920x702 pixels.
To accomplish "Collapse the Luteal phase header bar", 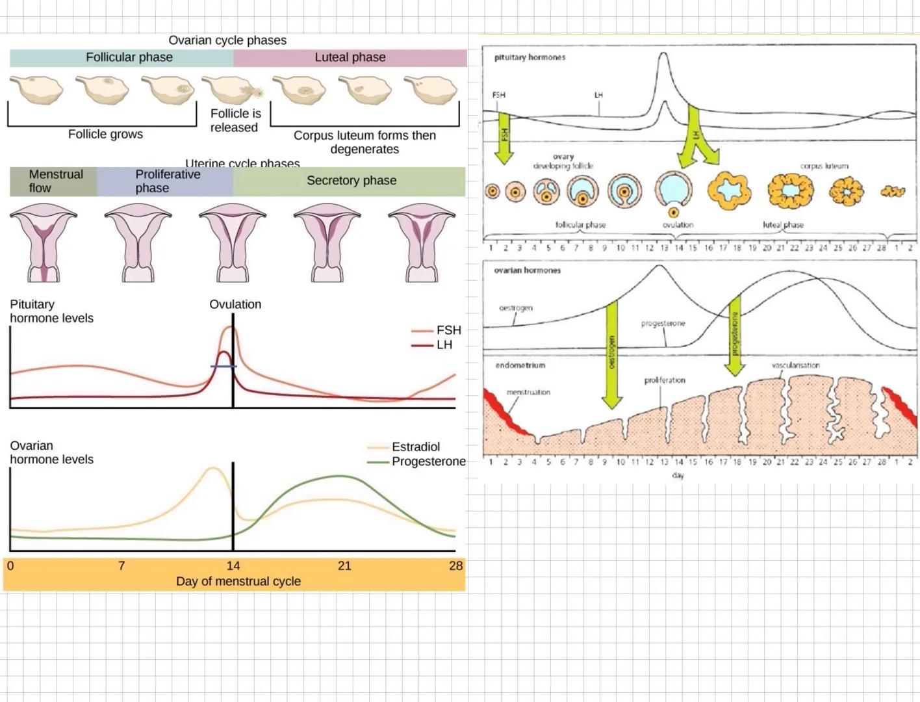I will (x=349, y=57).
